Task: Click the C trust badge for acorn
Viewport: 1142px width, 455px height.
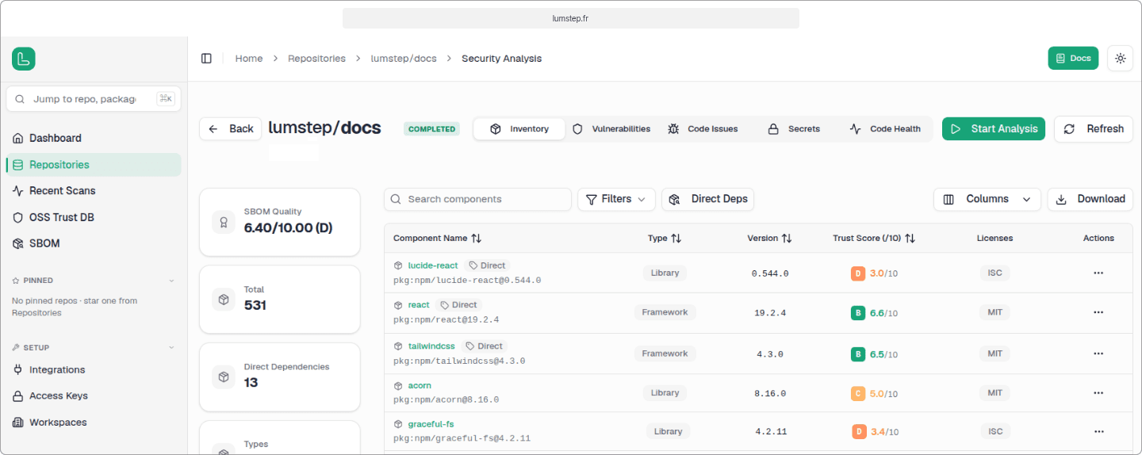Action: (857, 393)
